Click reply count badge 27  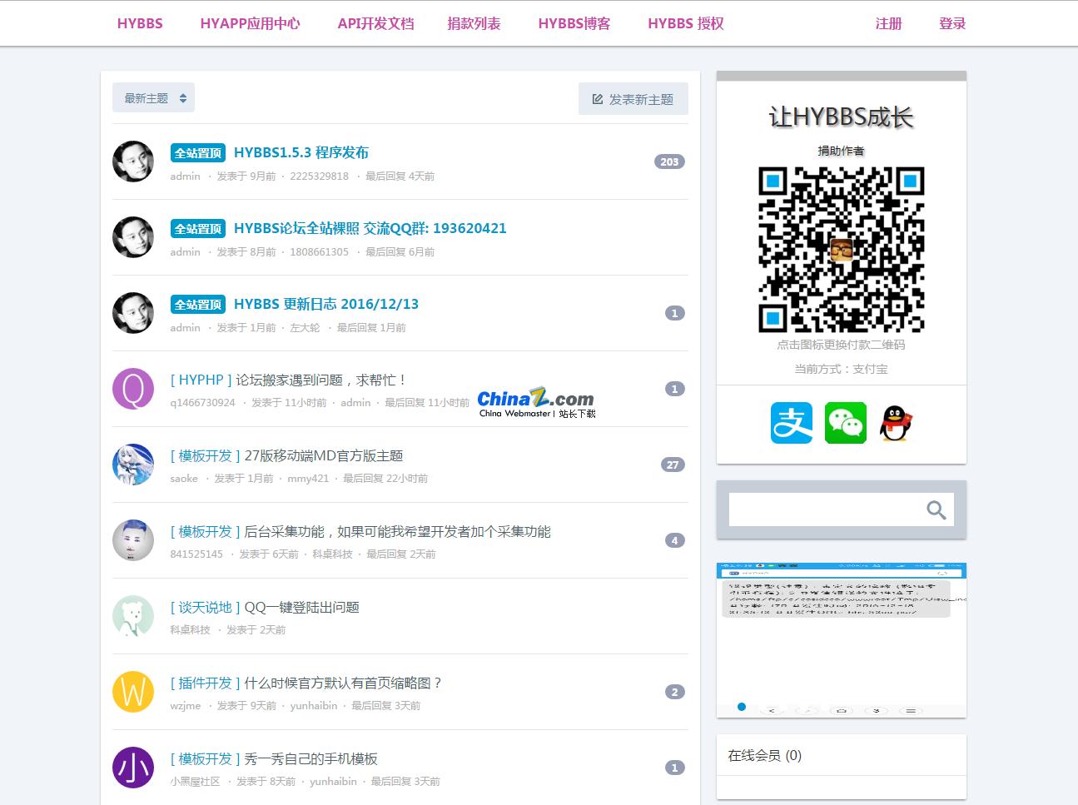tap(673, 465)
